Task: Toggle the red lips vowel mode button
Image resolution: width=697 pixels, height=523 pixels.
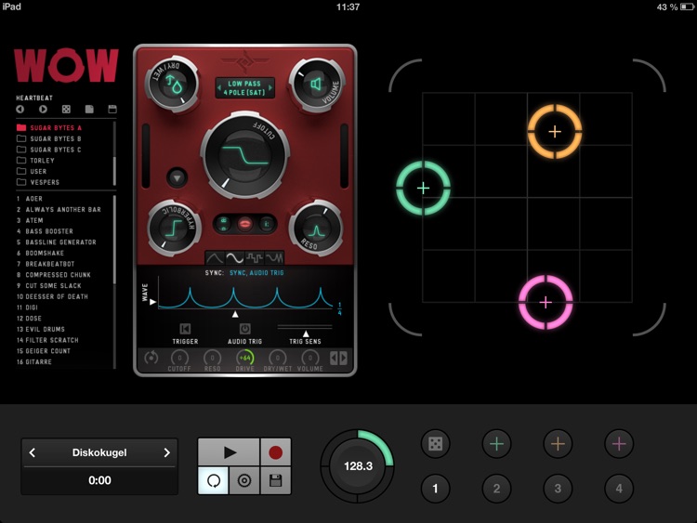Action: pyautogui.click(x=245, y=224)
